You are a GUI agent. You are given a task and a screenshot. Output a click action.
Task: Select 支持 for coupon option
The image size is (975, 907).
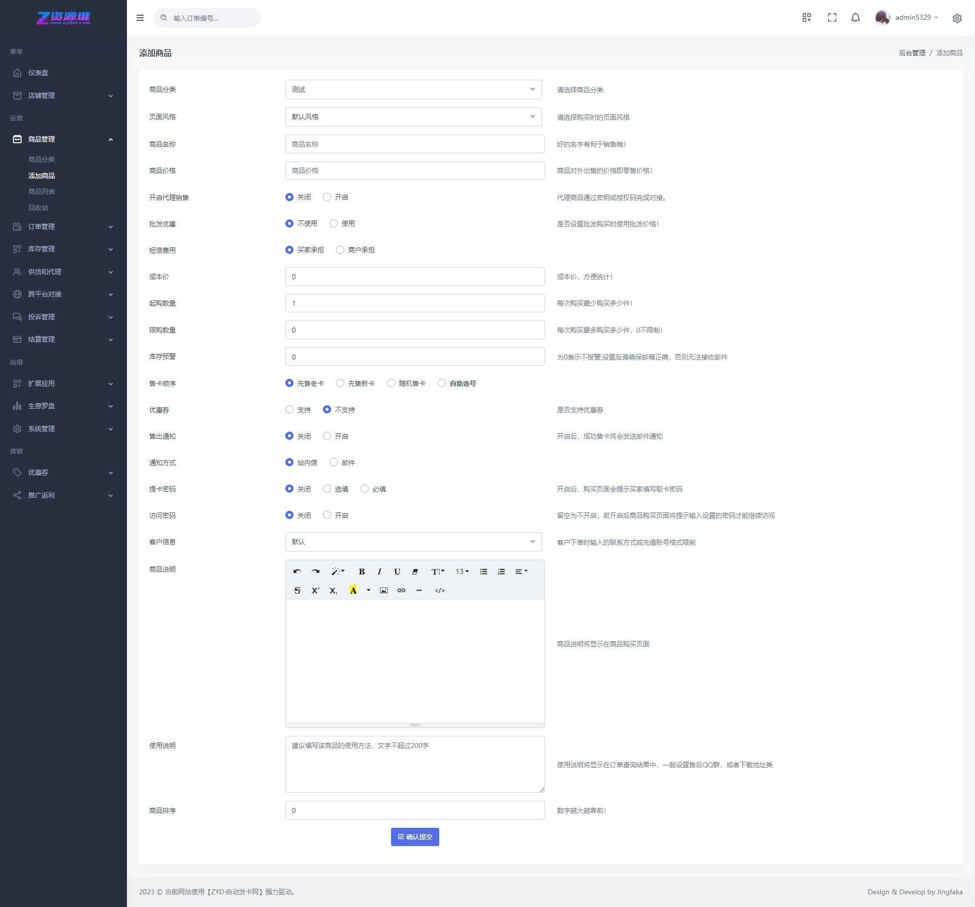tap(289, 410)
